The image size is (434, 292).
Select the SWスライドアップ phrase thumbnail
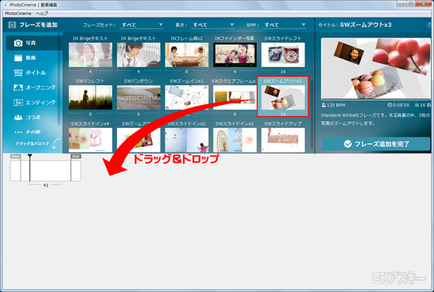pos(283,140)
